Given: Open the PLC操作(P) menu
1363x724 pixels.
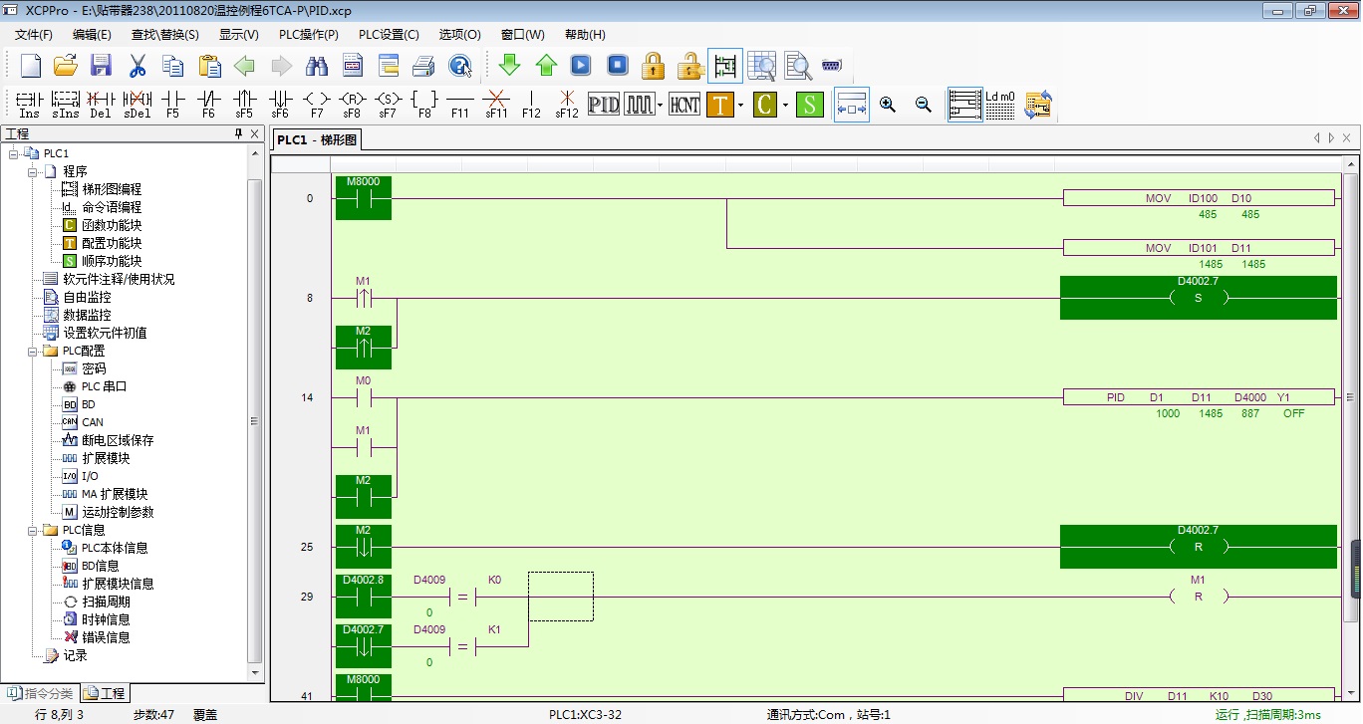Looking at the screenshot, I should (308, 34).
